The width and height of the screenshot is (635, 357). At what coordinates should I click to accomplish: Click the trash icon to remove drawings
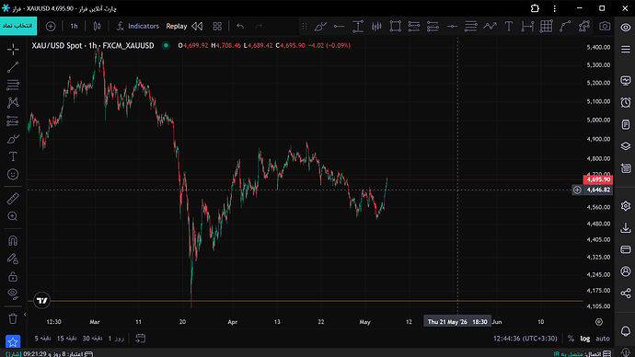click(x=13, y=318)
